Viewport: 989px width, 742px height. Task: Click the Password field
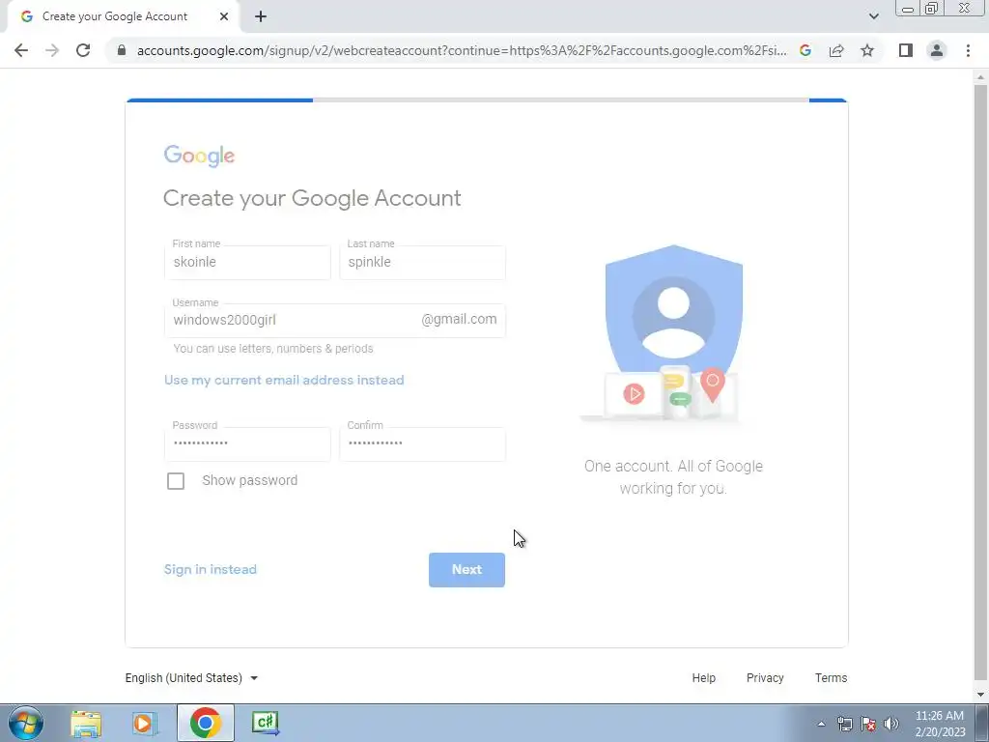pyautogui.click(x=247, y=443)
